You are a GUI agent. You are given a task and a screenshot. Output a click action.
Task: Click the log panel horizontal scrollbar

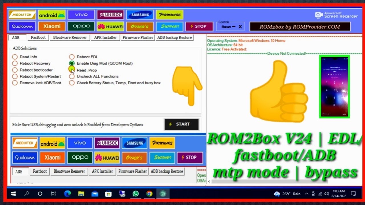click(269, 181)
